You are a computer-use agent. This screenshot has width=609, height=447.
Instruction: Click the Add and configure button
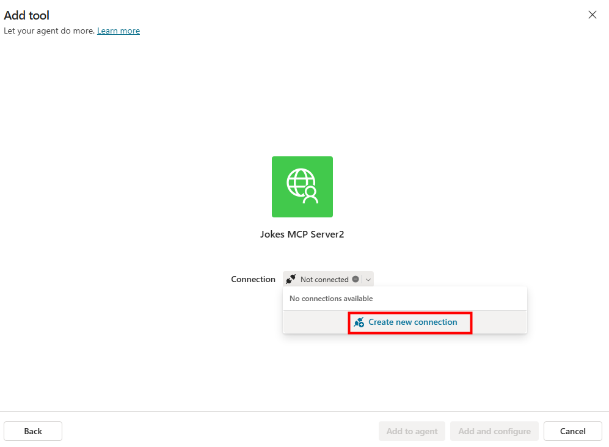click(x=494, y=431)
